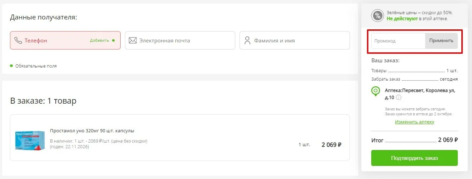This screenshot has height=179, width=472.
Task: Focus the Фамилия и имя field
Action: coord(295,40)
